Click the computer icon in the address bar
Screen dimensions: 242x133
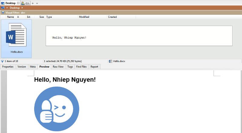pos(3,8)
